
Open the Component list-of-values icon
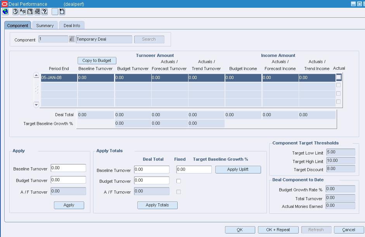point(72,39)
